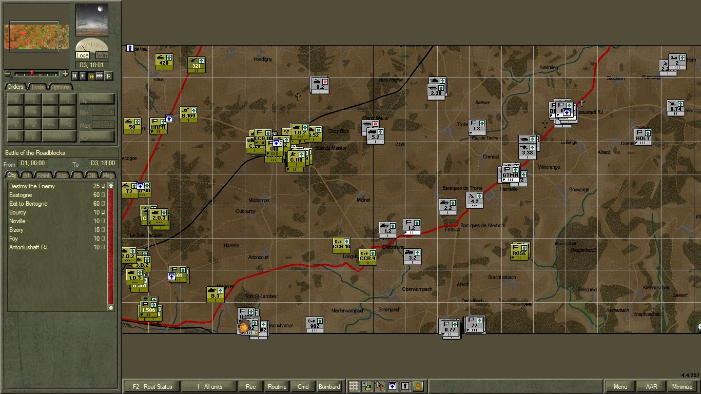This screenshot has height=394, width=701.
Task: Open the 1 - All units filter selector
Action: point(209,387)
